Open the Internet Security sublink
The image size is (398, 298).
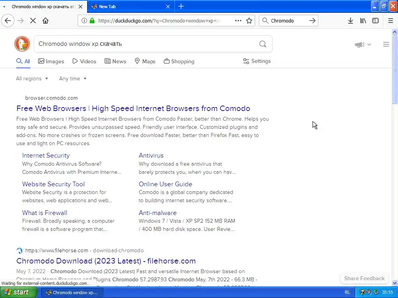click(46, 155)
